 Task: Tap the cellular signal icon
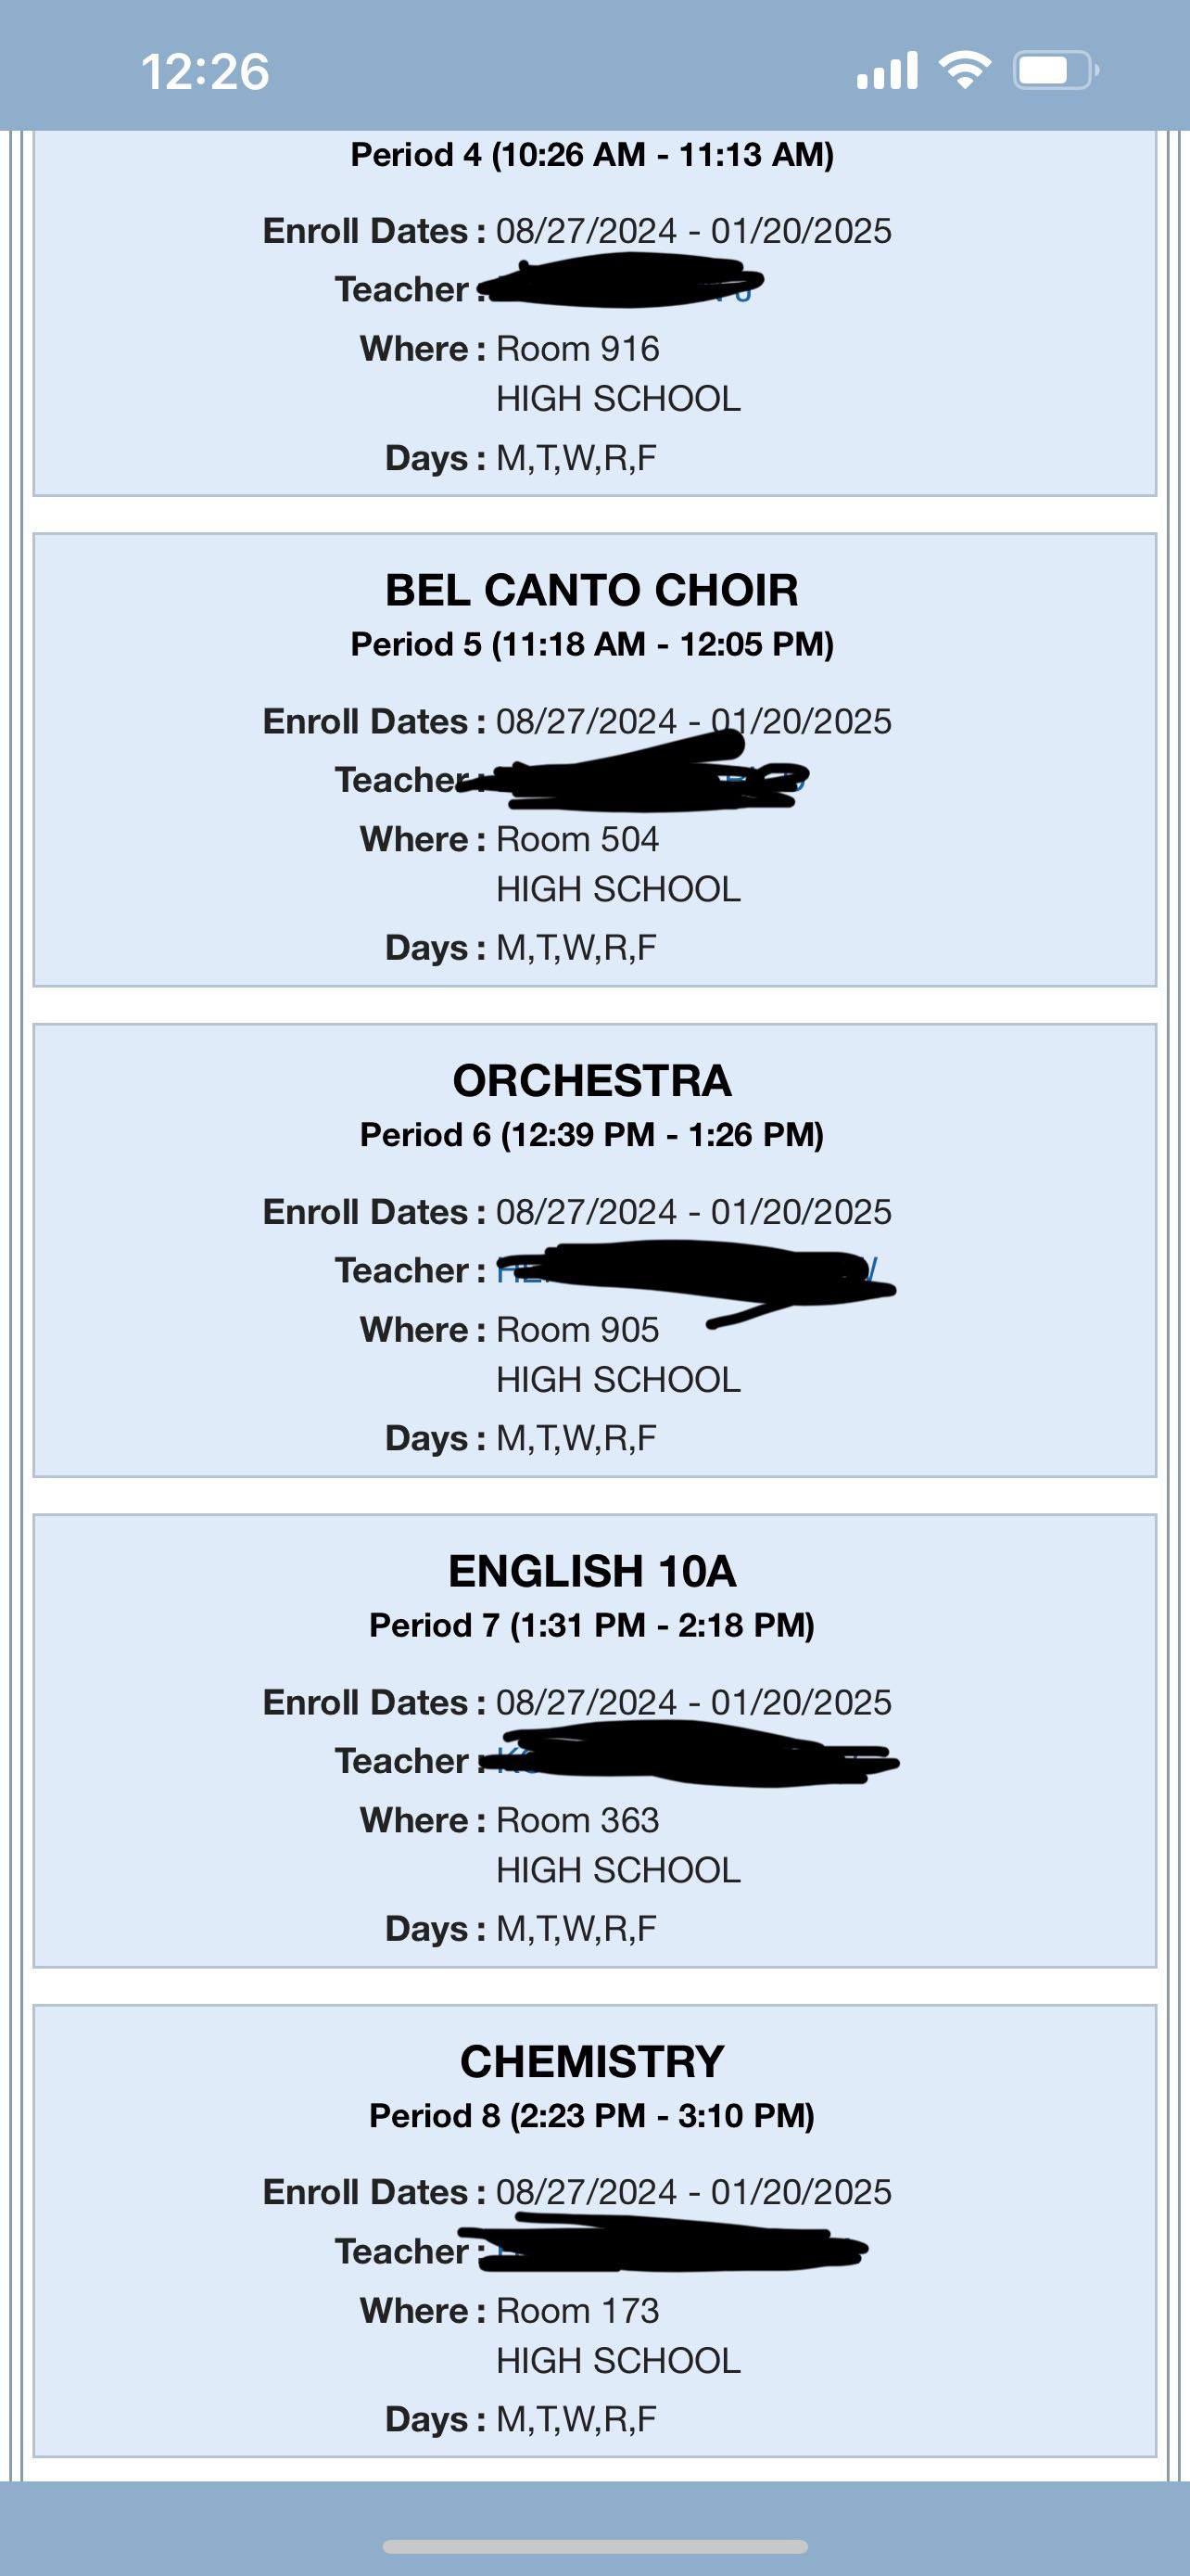pyautogui.click(x=887, y=70)
